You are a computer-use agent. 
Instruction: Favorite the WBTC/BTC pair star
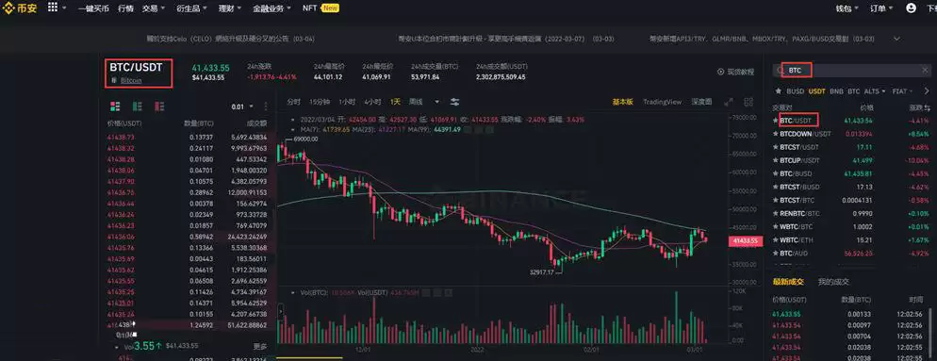click(776, 227)
